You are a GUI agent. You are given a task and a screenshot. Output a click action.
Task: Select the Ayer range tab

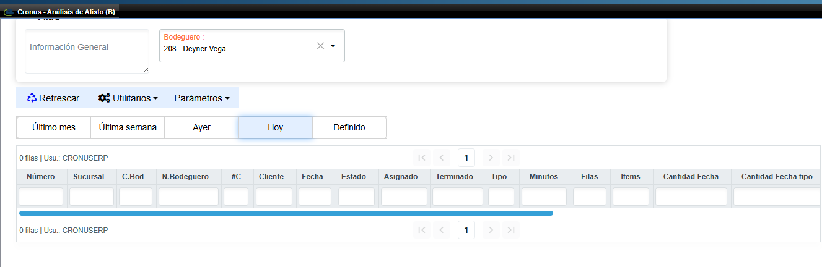201,127
